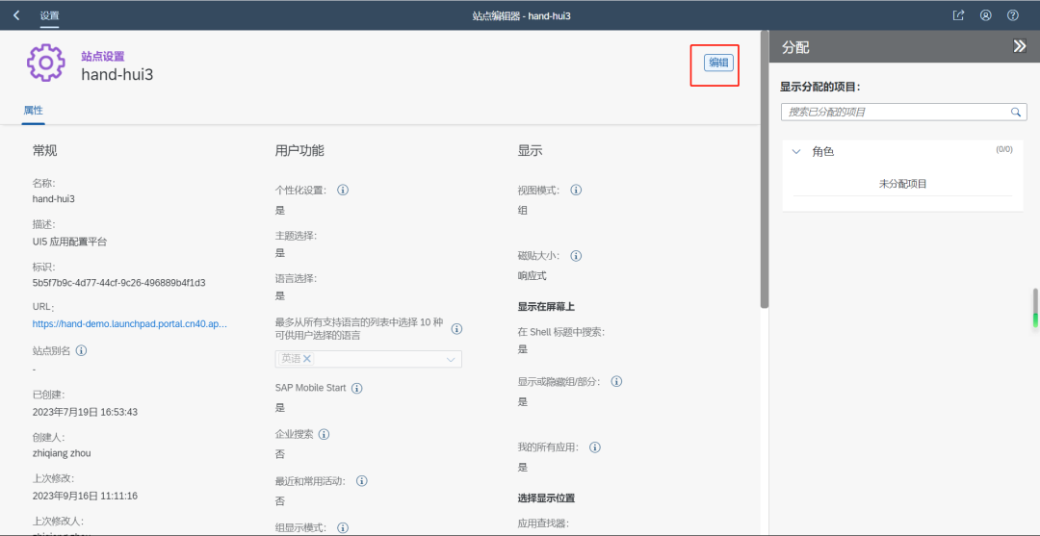Click the 站点设置 heading label
Screen dimensions: 1040x536
click(x=103, y=57)
